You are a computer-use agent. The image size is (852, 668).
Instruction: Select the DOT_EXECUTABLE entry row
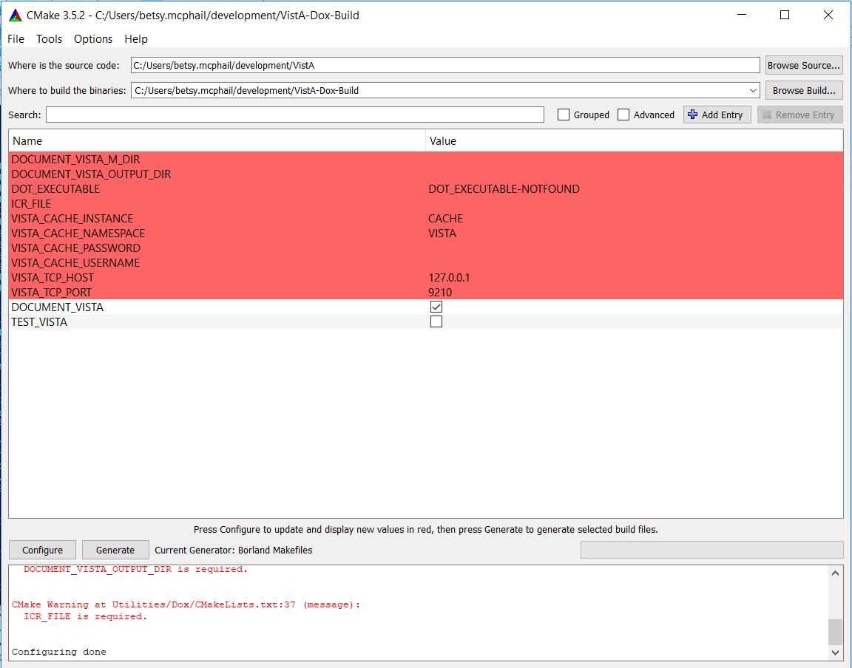(55, 188)
